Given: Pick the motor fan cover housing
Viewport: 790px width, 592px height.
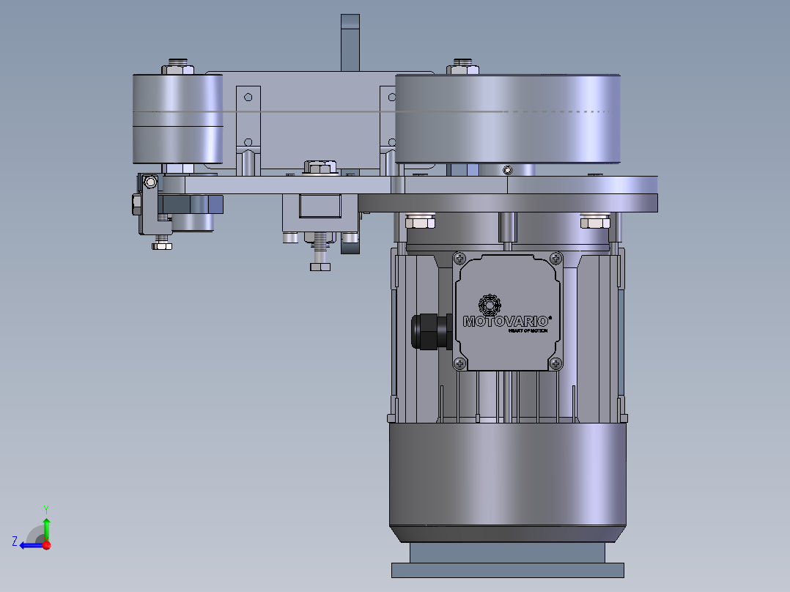Looking at the screenshot, I should (507, 481).
